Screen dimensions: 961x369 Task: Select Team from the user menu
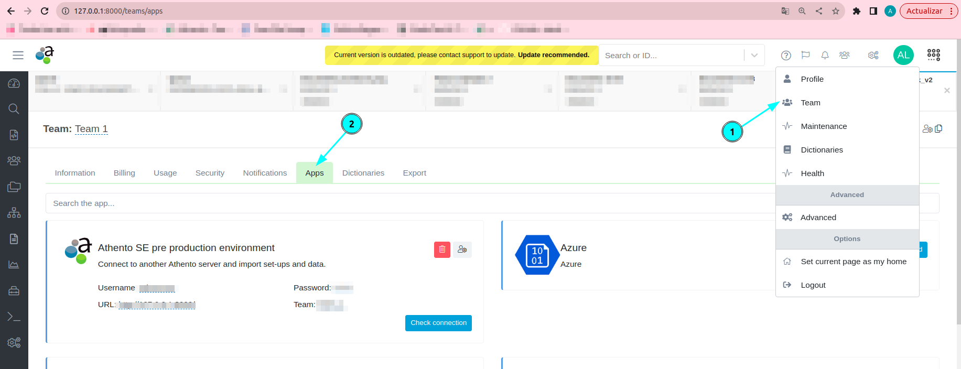click(810, 103)
